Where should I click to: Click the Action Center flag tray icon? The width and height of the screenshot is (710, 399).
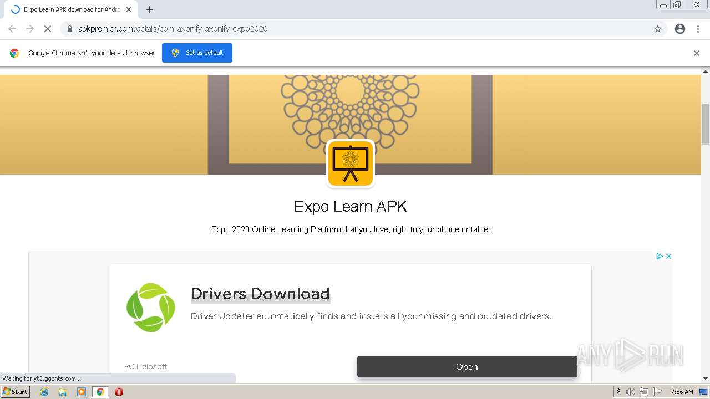[656, 392]
